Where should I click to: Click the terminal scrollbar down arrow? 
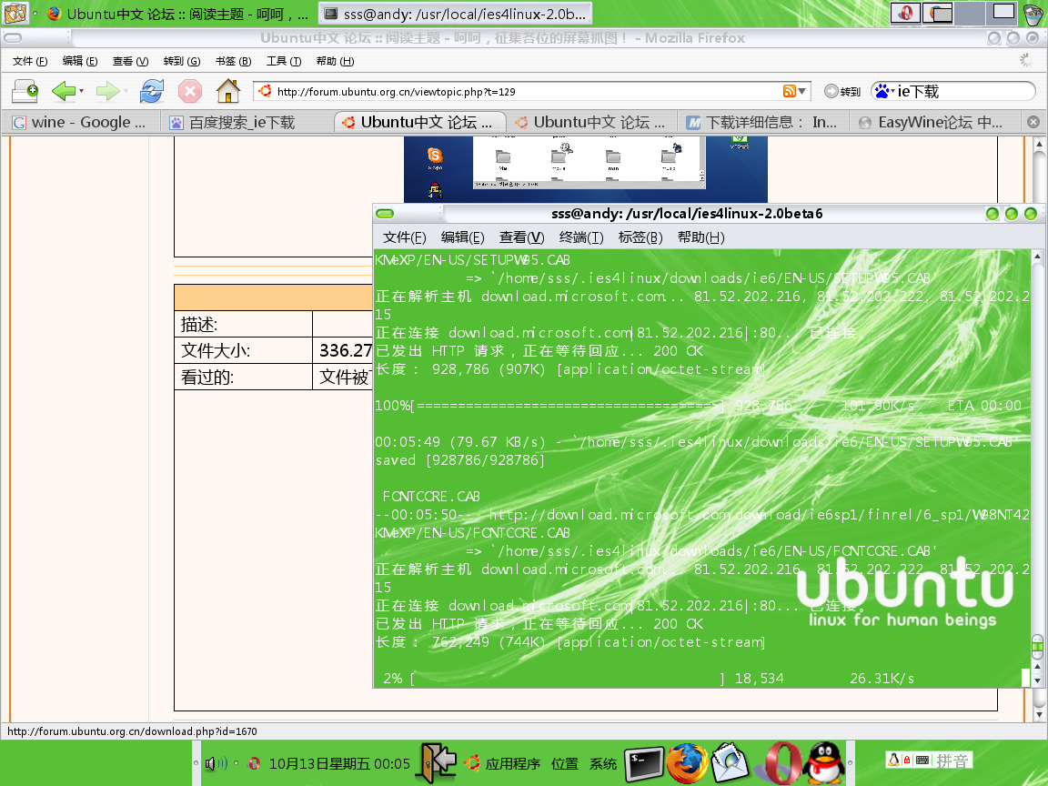[x=1037, y=680]
